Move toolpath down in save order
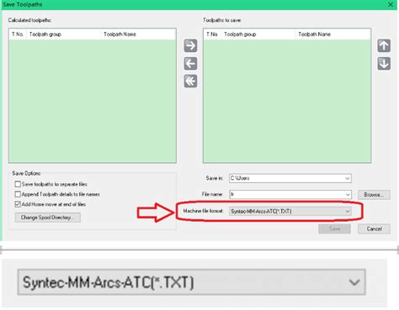This screenshot has height=310, width=399. (384, 64)
